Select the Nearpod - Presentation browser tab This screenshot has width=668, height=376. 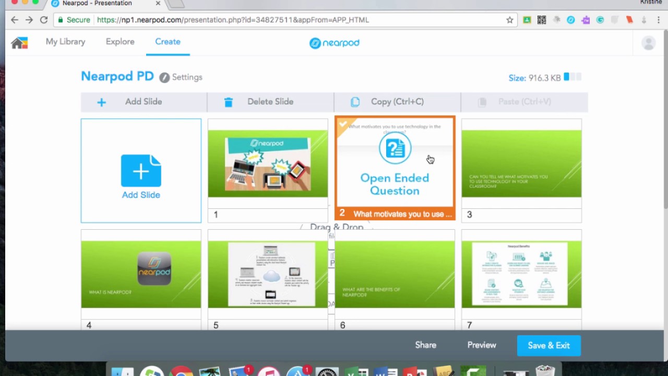click(x=106, y=3)
